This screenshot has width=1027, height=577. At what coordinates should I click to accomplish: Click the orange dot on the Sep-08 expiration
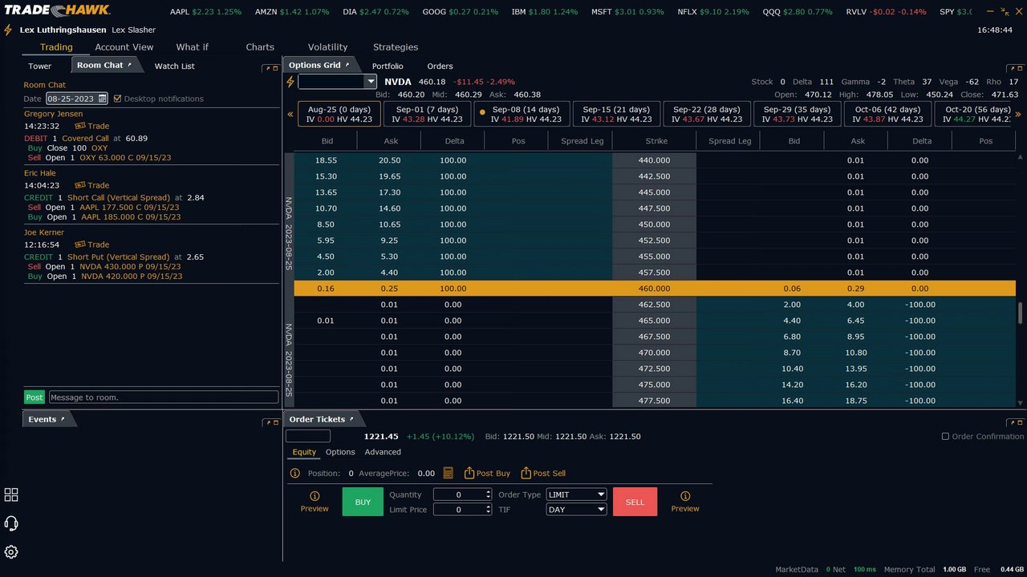482,112
